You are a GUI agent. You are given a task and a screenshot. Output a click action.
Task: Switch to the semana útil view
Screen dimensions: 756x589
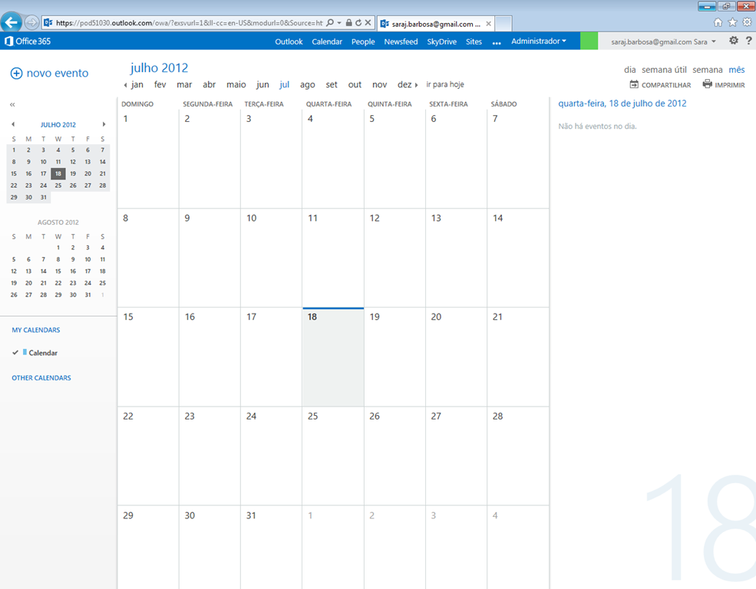click(x=664, y=70)
